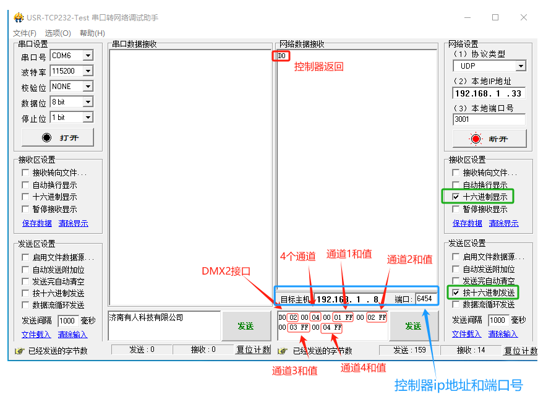Click network 保存数据 link
Screen dimensions: 538x402
pos(468,223)
